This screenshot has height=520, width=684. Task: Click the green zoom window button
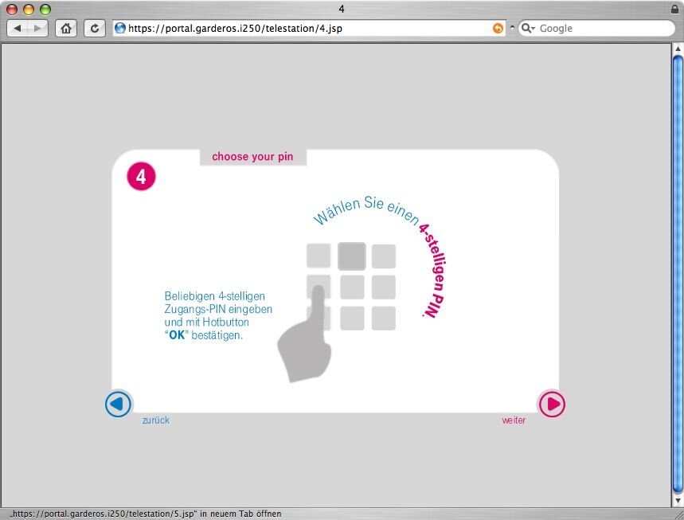click(x=45, y=10)
